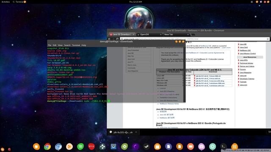The image size is (271, 152).
Task: Download jdk-8u101-nb-8_1-windows-i586.exe
Action: pos(210,83)
